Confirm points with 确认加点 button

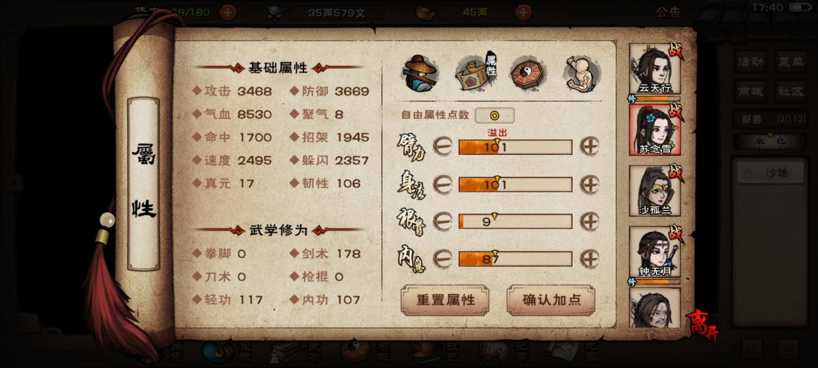(551, 300)
